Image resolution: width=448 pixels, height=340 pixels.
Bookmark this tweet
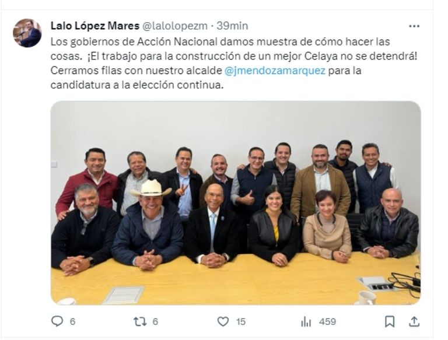[x=390, y=321]
